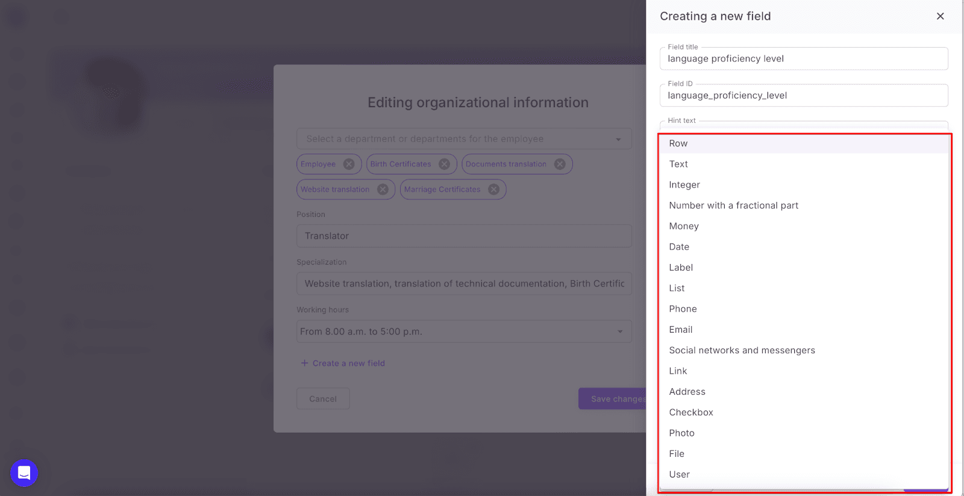Select Number with a fractional part
This screenshot has width=964, height=496.
[x=733, y=206]
